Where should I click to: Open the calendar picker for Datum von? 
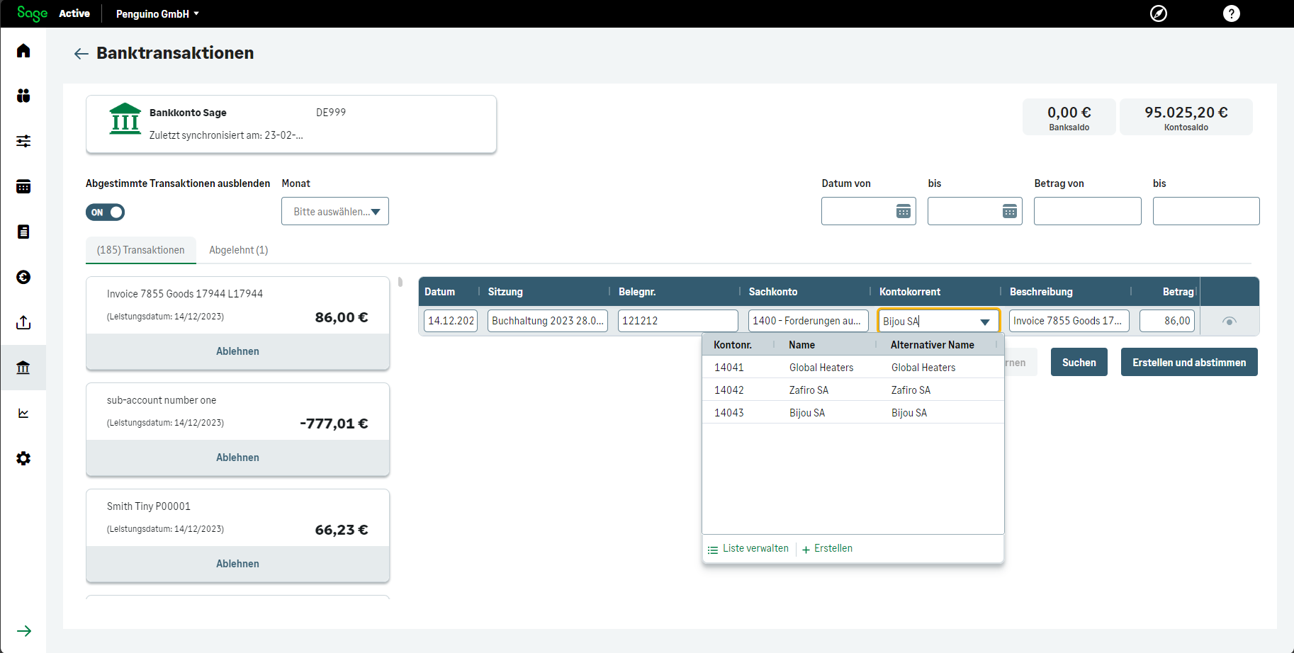pyautogui.click(x=903, y=211)
